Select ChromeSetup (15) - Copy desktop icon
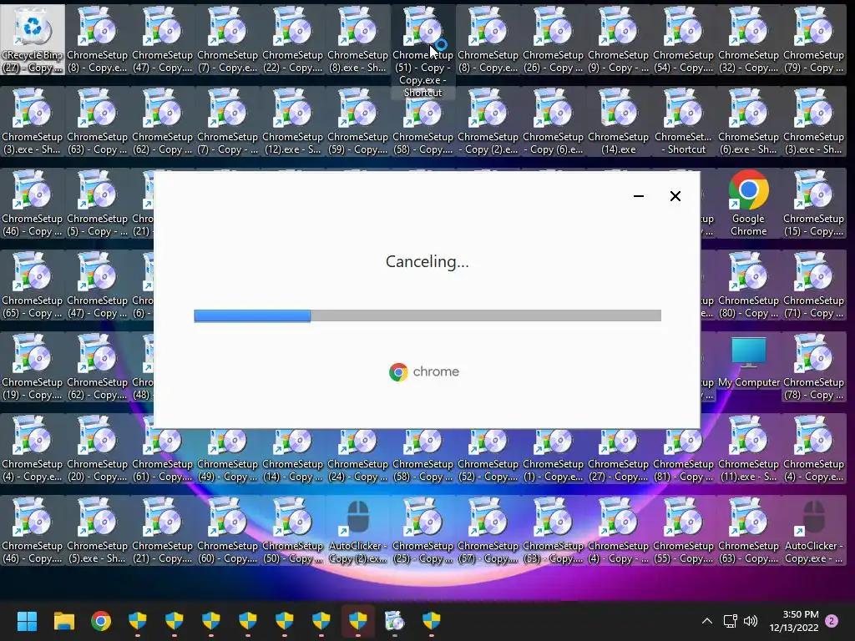855x641 pixels. (x=813, y=203)
